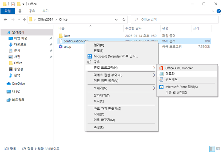Image resolution: width=222 pixels, height=152 pixels.
Task: Click the properties quick access icon
Action: [x=13, y=4]
